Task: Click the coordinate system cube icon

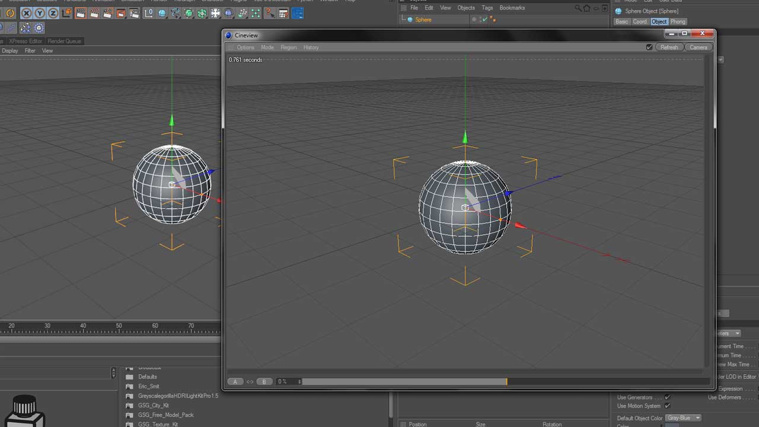Action: click(66, 13)
